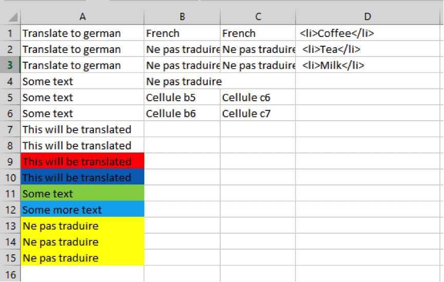The height and width of the screenshot is (282, 444).
Task: Select green cell with Some text
Action: pos(83,193)
